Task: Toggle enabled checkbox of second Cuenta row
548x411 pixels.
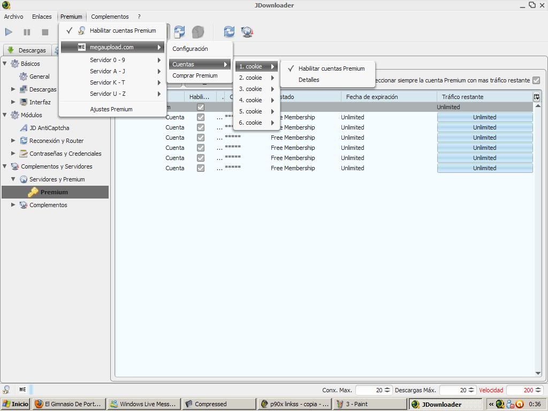Action: coord(201,127)
